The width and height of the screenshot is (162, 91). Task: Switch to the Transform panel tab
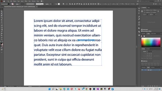144,8
